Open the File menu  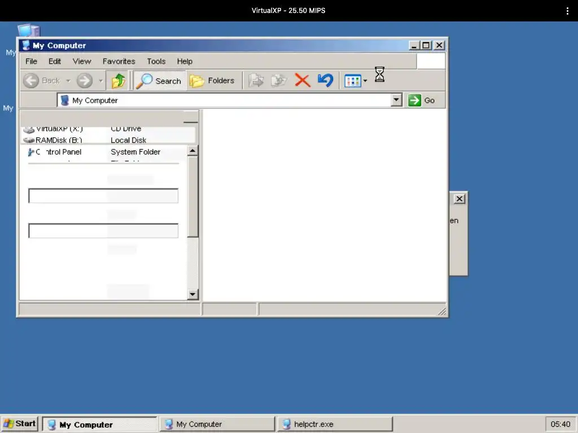coord(32,61)
